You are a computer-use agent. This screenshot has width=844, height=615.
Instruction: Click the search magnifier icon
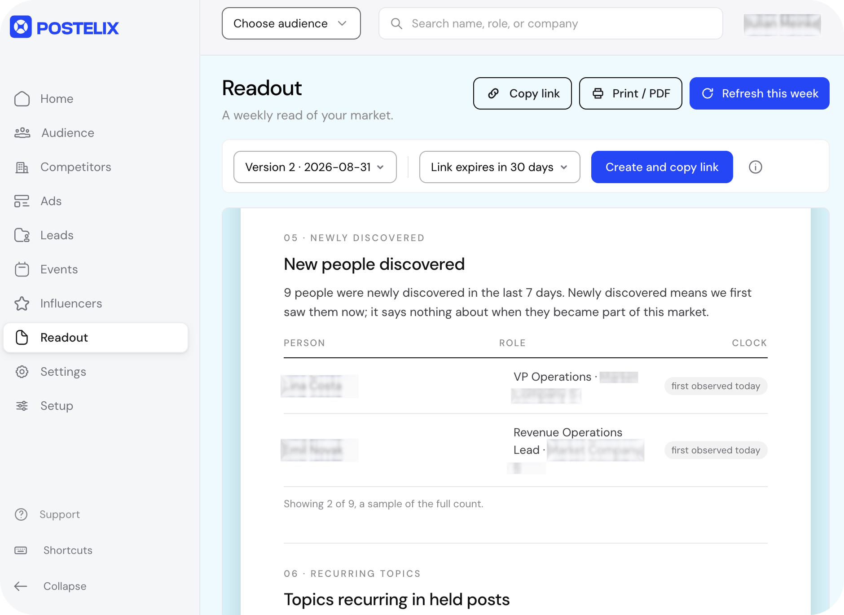(396, 23)
